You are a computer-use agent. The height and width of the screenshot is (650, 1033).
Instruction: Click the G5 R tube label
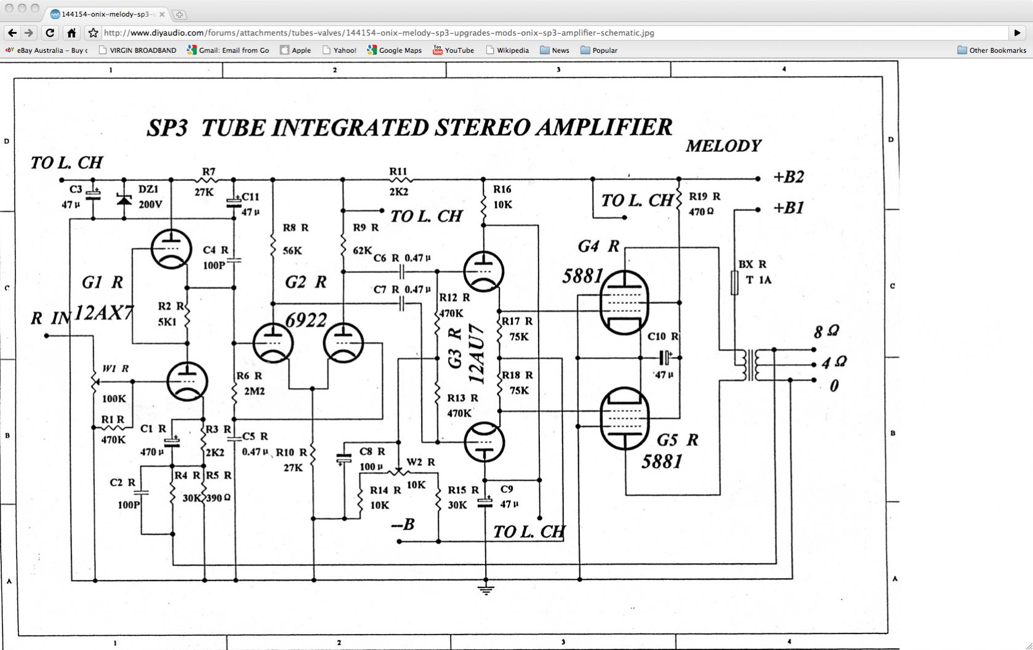[x=677, y=440]
